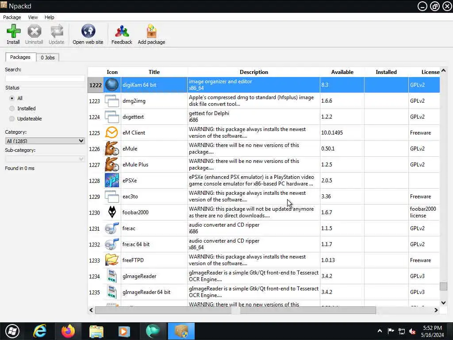
Task: Sort by the Title column header
Action: pos(154,72)
